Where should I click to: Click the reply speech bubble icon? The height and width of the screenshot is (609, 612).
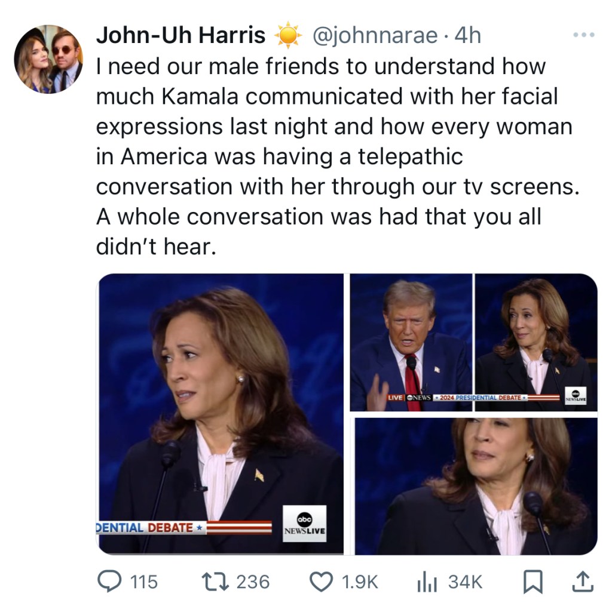(108, 581)
